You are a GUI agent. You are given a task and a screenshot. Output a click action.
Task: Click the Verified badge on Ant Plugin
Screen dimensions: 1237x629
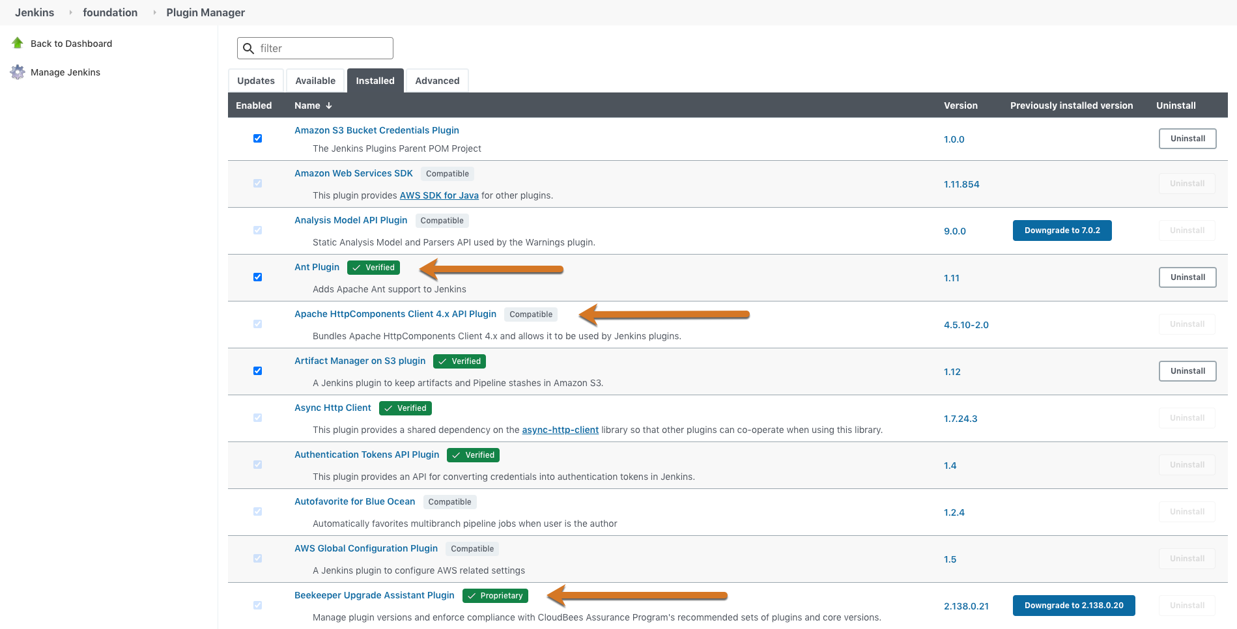(x=374, y=268)
